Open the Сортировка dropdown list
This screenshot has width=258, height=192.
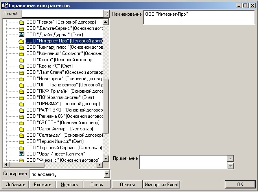click(x=106, y=174)
